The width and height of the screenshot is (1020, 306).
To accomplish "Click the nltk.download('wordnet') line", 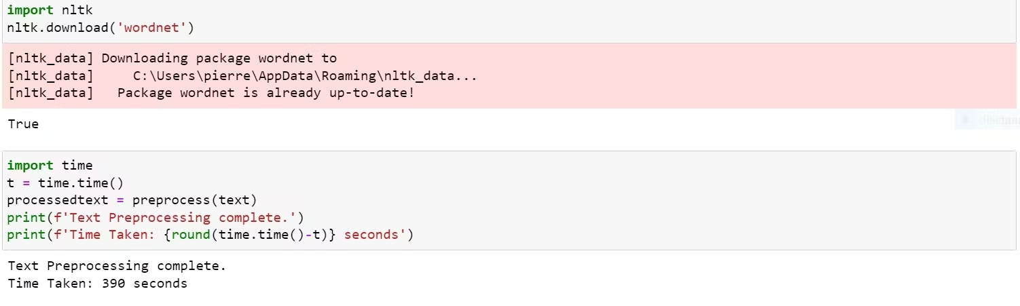I will [x=101, y=28].
